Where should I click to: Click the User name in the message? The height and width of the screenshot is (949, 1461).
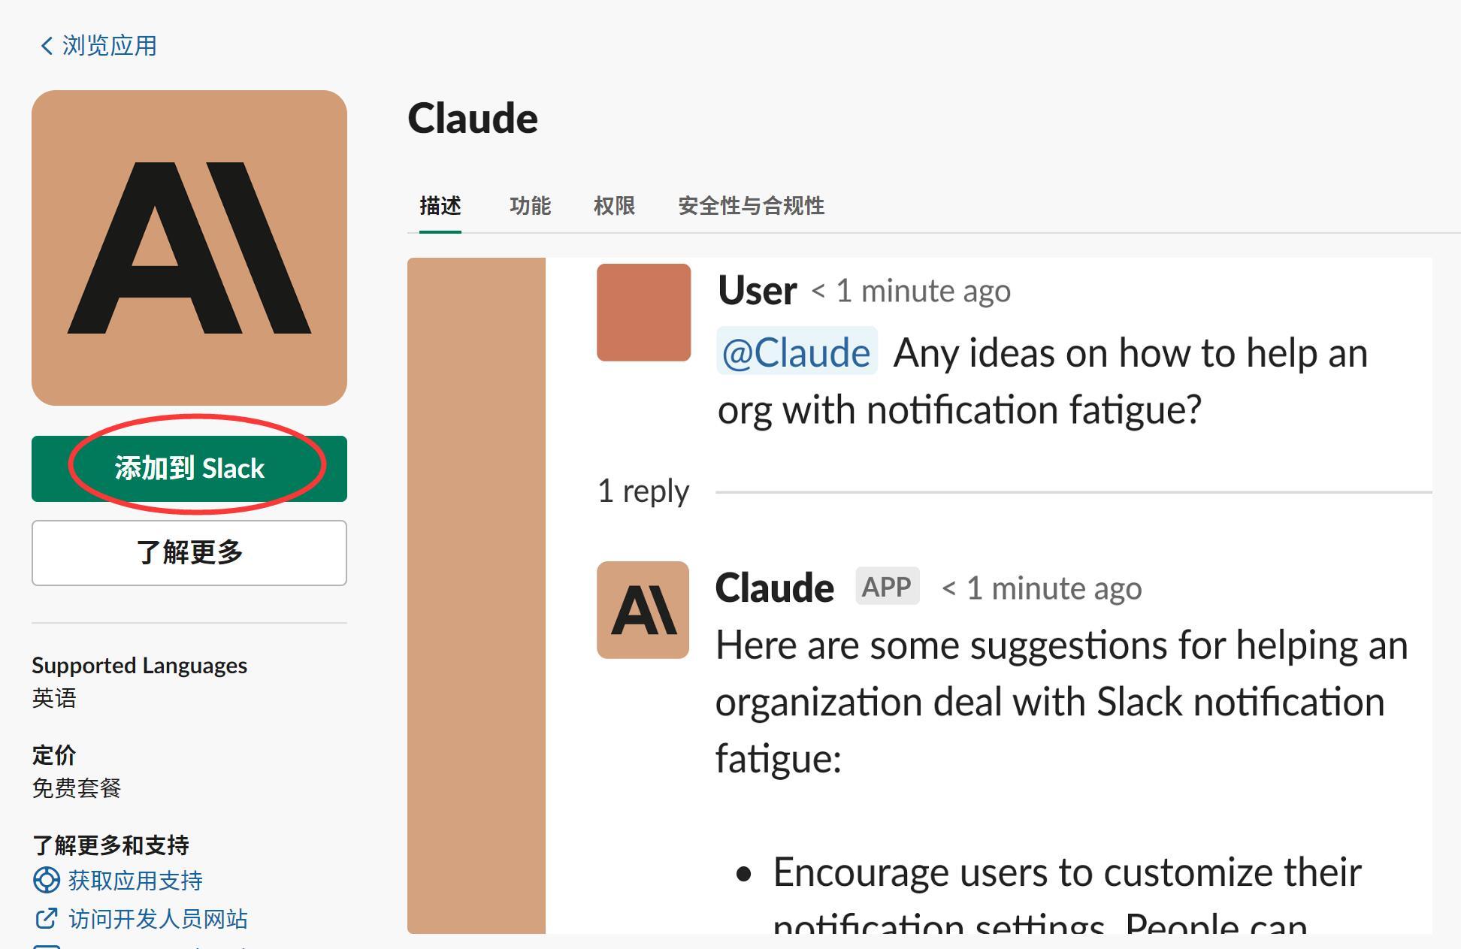(758, 290)
